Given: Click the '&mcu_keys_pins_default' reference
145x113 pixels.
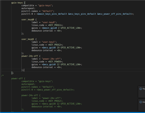Looking at the screenshot, I should coord(82,14).
